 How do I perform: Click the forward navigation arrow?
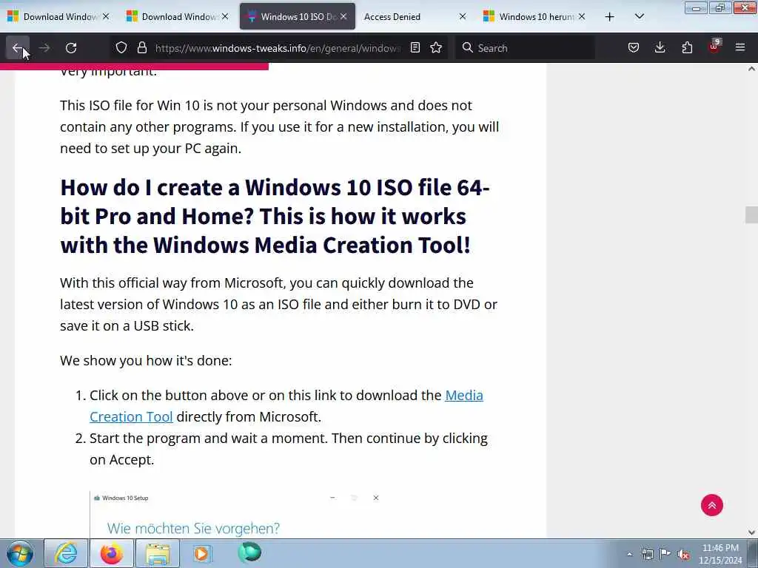coord(44,48)
